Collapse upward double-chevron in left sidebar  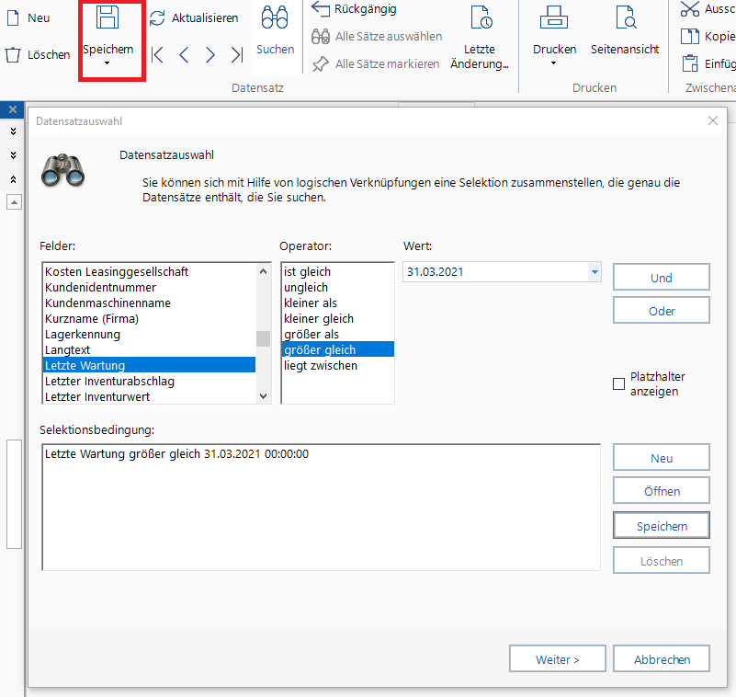13,179
